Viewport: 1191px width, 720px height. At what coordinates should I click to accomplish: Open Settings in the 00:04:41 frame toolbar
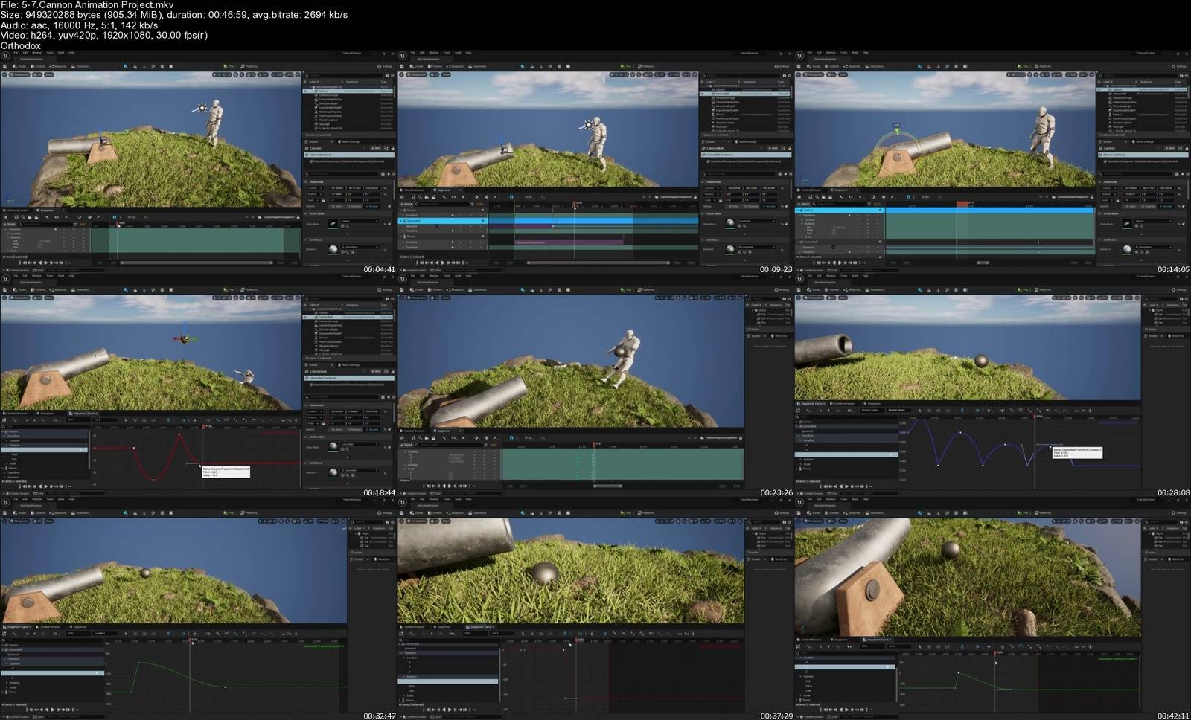click(x=385, y=66)
